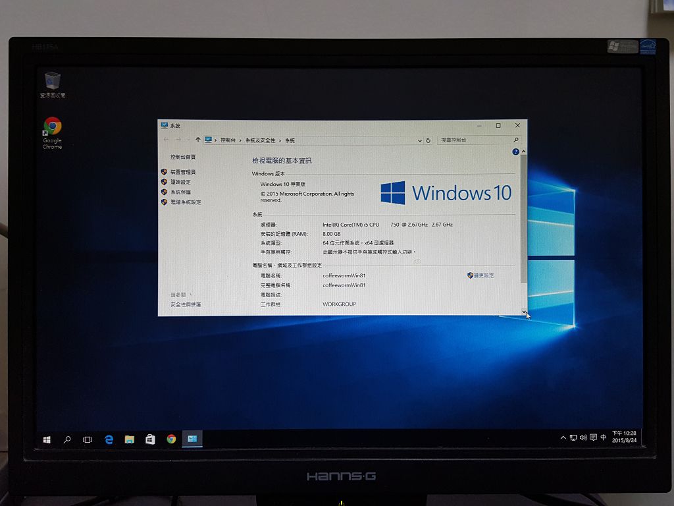Open 裝置管理員 link
This screenshot has width=674, height=506.
click(x=183, y=172)
